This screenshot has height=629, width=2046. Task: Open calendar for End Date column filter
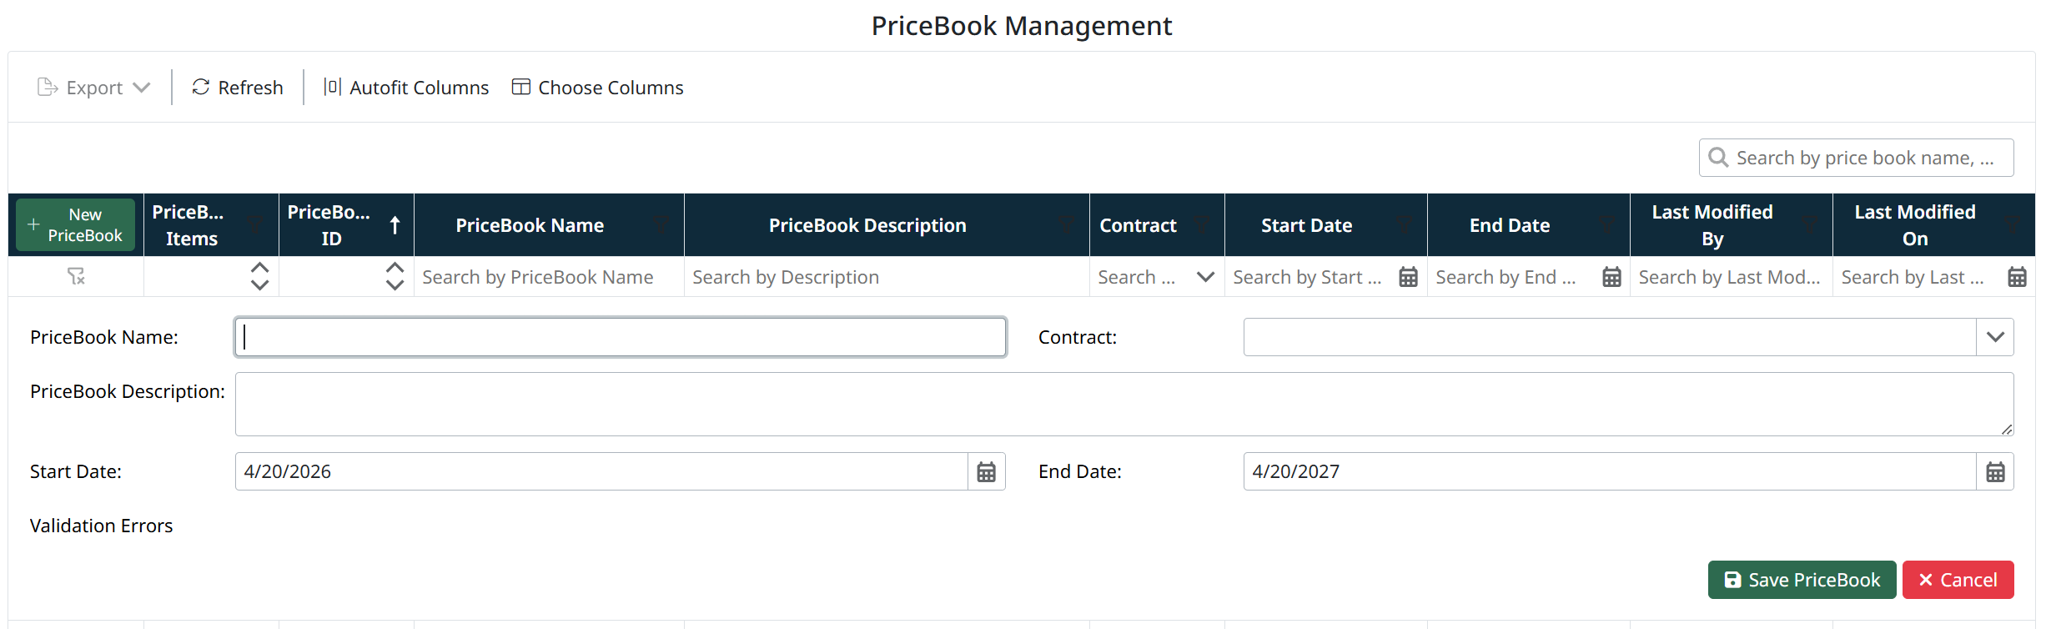(x=1611, y=277)
